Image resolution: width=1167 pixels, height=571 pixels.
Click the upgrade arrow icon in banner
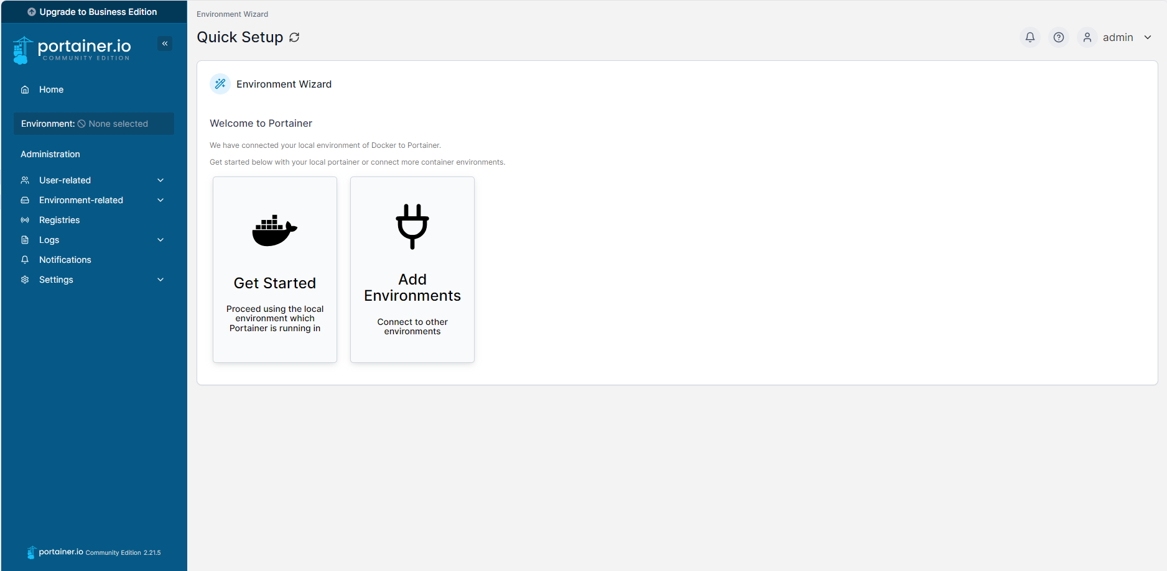(32, 12)
